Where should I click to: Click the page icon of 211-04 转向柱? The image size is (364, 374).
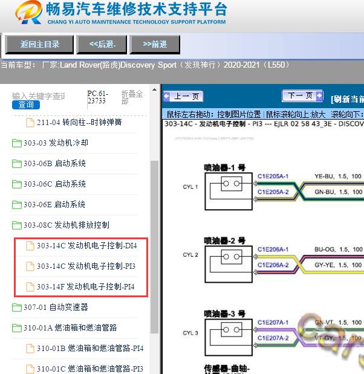pyautogui.click(x=30, y=123)
